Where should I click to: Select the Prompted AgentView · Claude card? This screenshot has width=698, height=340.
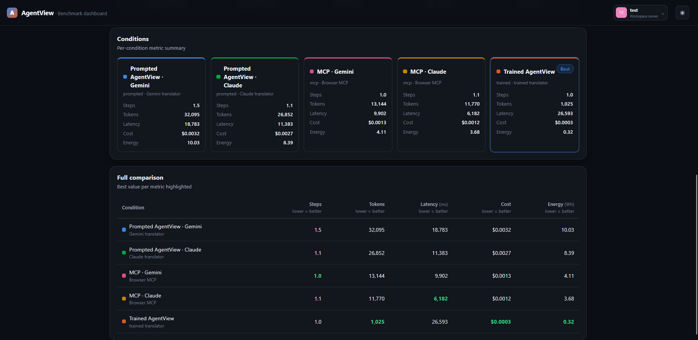tap(255, 105)
